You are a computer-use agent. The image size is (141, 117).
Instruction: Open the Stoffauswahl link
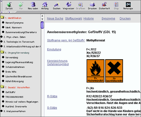(x=73, y=19)
